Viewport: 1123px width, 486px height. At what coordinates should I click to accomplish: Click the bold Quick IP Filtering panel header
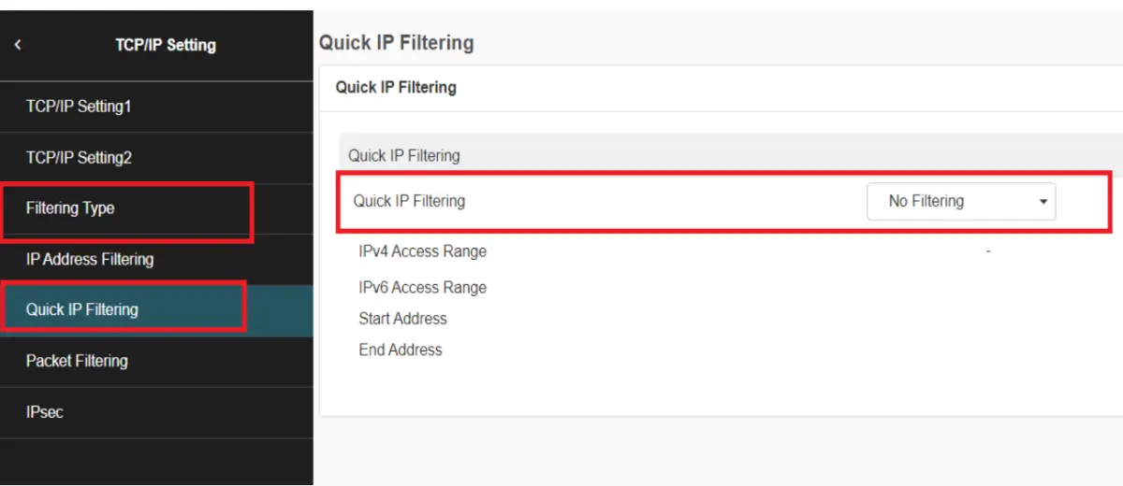[396, 87]
